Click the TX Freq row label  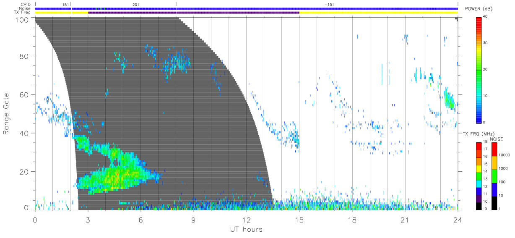[23, 13]
